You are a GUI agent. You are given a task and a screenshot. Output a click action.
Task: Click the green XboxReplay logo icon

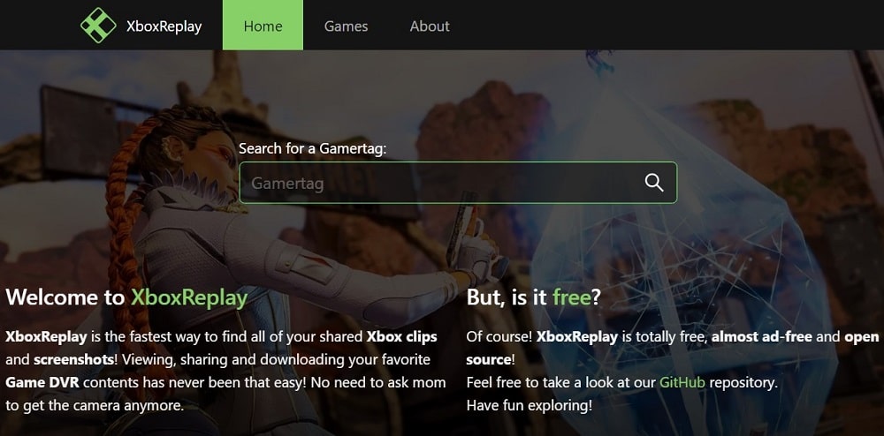point(98,26)
